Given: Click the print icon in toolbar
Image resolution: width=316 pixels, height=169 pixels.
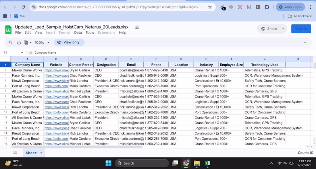Looking at the screenshot, I should coord(19,42).
